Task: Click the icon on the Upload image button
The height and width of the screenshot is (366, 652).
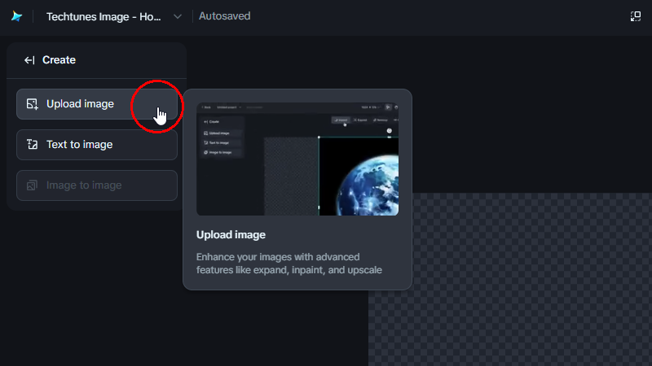Action: 33,104
